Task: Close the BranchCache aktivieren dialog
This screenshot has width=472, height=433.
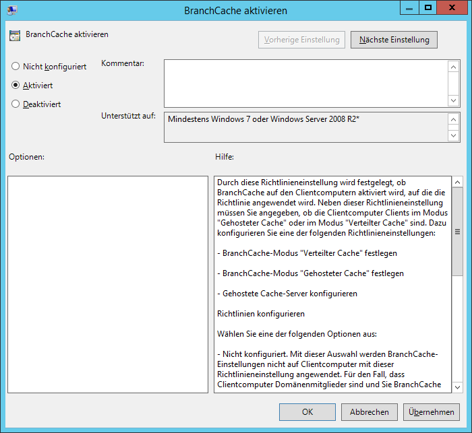Action: point(452,8)
